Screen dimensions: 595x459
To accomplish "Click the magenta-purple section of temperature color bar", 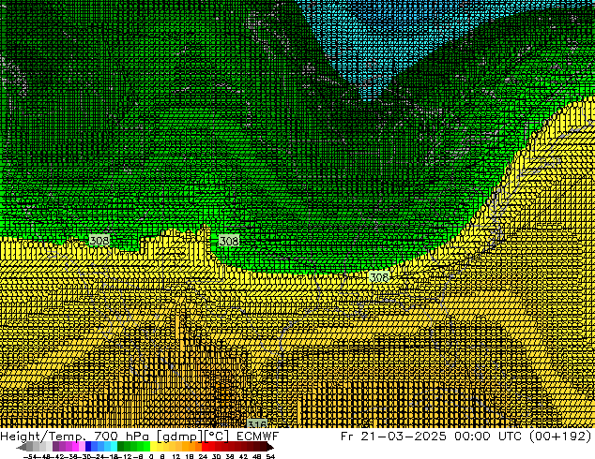I will (x=69, y=446).
